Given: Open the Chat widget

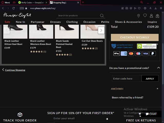Looking at the screenshot, I should (151, 114).
